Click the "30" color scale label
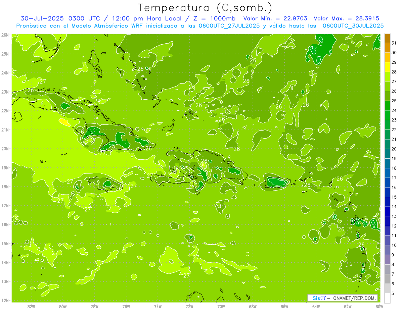This screenshot has width=403, height=311. 394,53
